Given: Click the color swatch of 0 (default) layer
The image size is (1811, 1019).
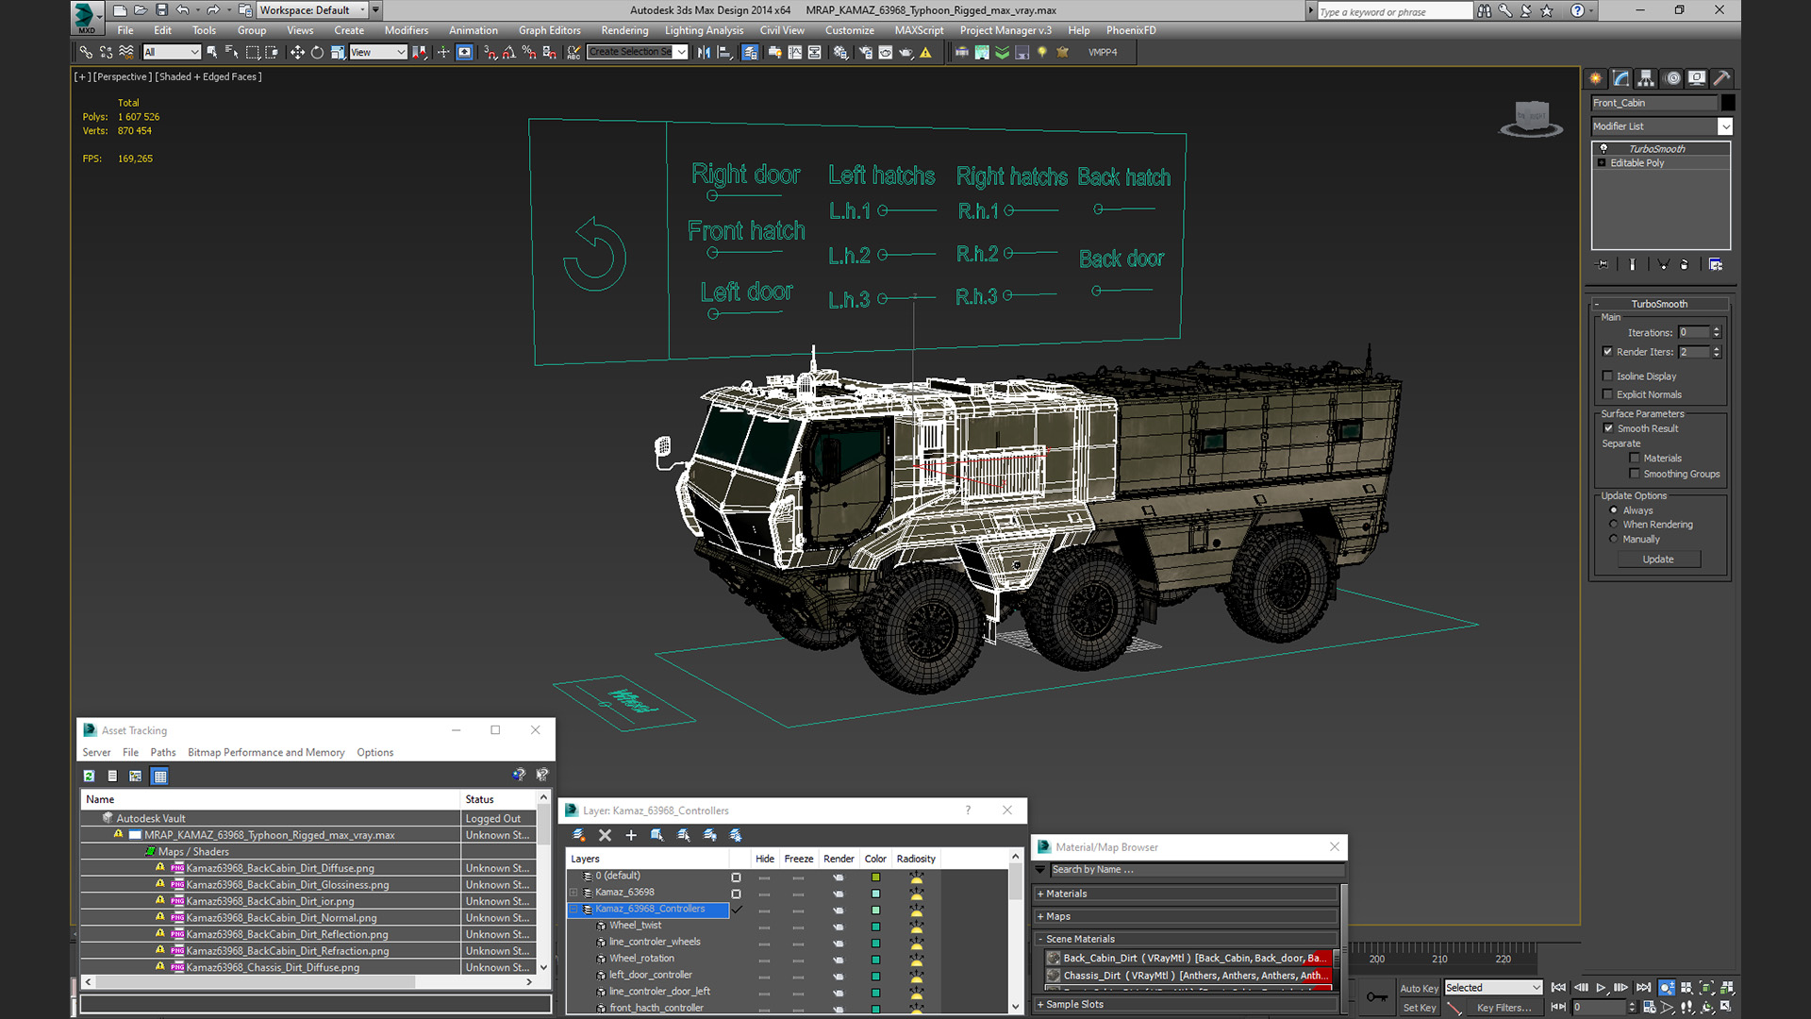Looking at the screenshot, I should 875,877.
